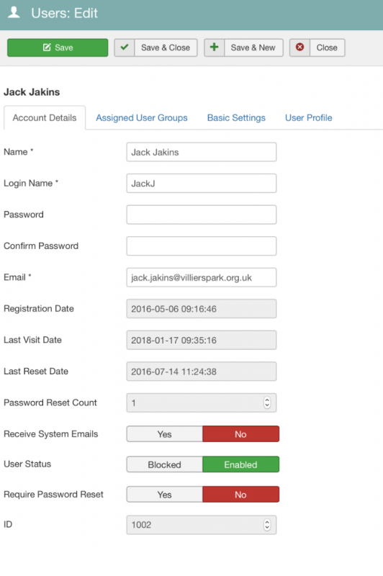Set Receive System Emails to Yes
The width and height of the screenshot is (383, 576).
click(x=165, y=434)
